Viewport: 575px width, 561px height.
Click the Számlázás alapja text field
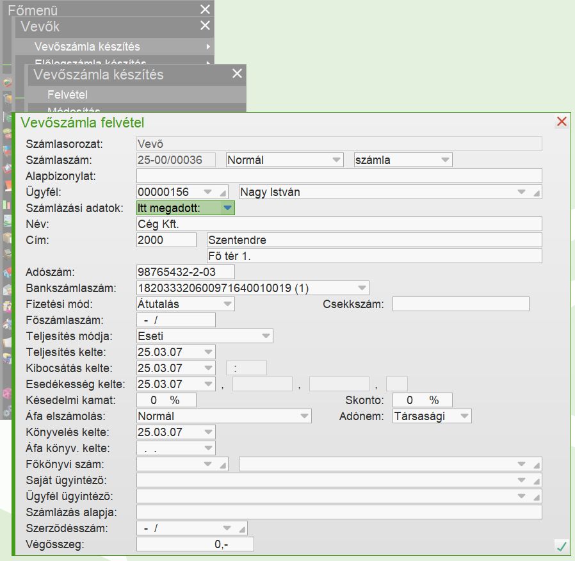[x=339, y=512]
